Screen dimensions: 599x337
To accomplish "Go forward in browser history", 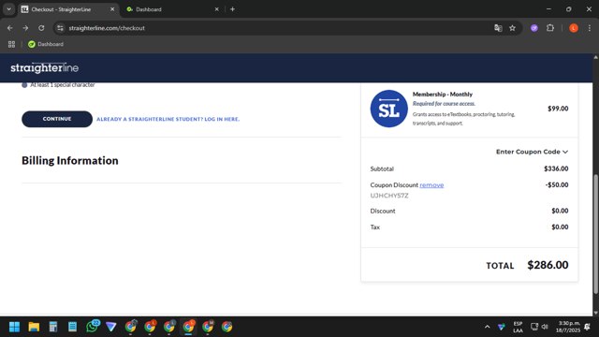I will pyautogui.click(x=25, y=28).
